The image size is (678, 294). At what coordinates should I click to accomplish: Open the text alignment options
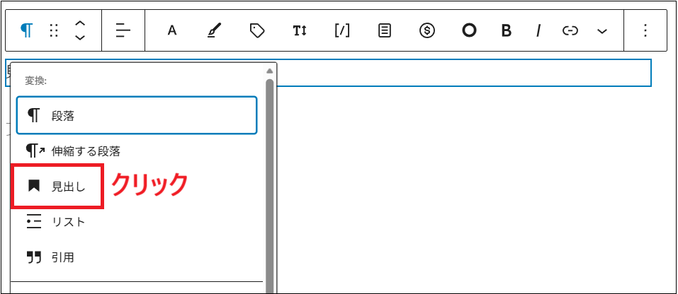point(123,30)
